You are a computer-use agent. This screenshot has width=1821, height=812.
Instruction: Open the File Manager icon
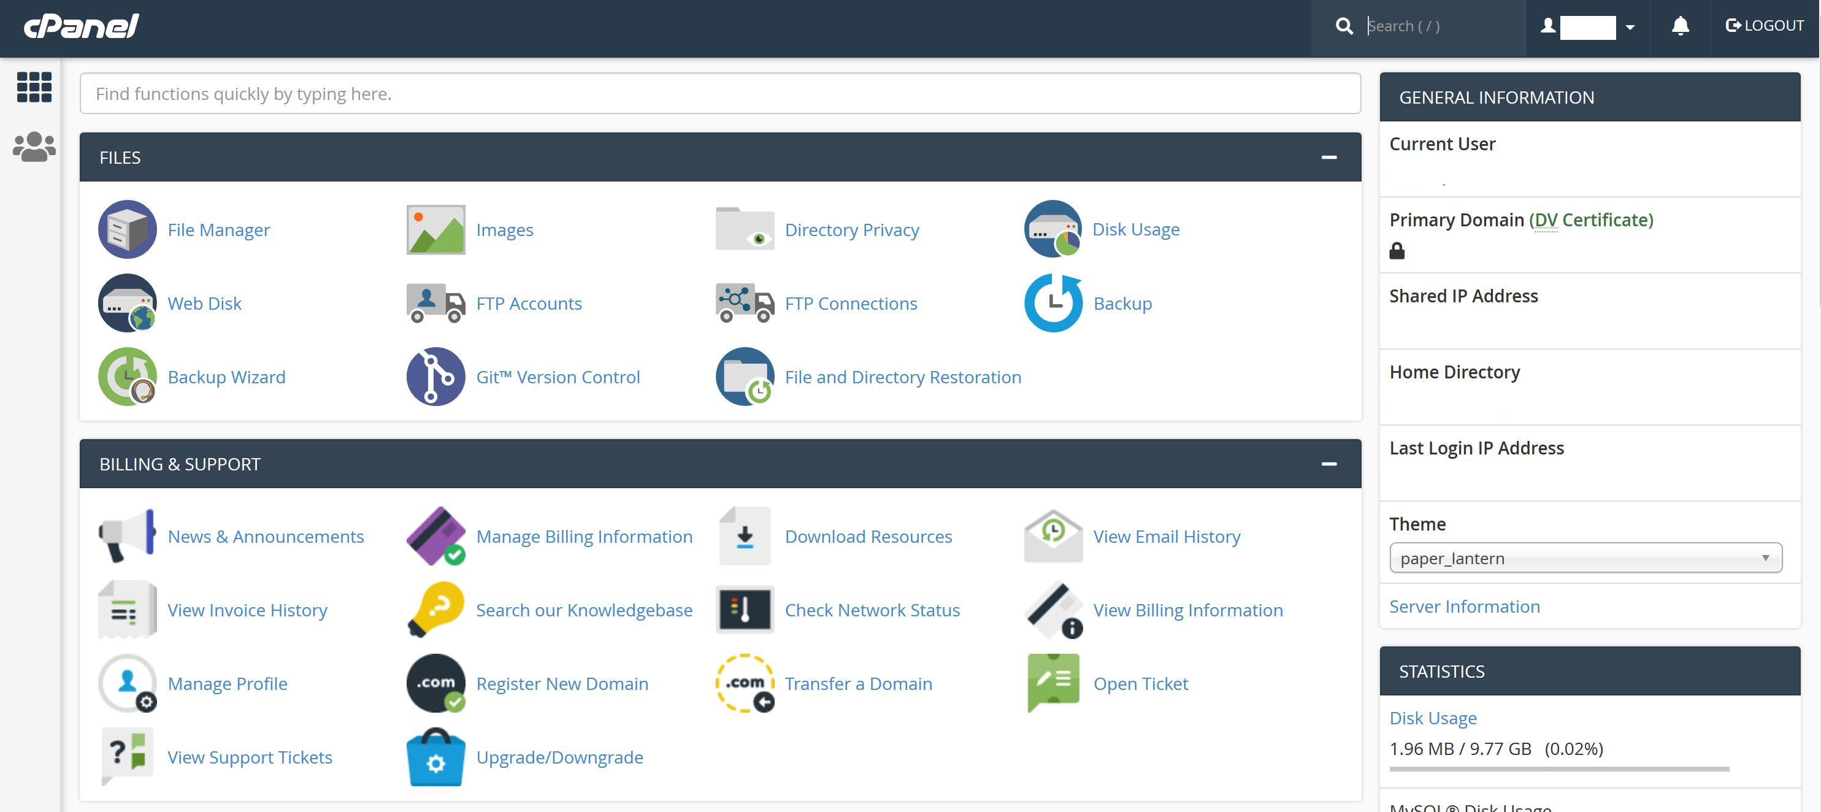[x=127, y=229]
